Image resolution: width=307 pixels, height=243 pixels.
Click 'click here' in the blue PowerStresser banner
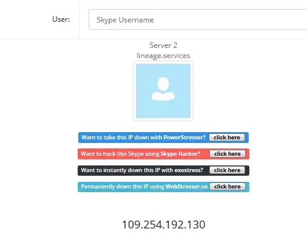tap(227, 138)
